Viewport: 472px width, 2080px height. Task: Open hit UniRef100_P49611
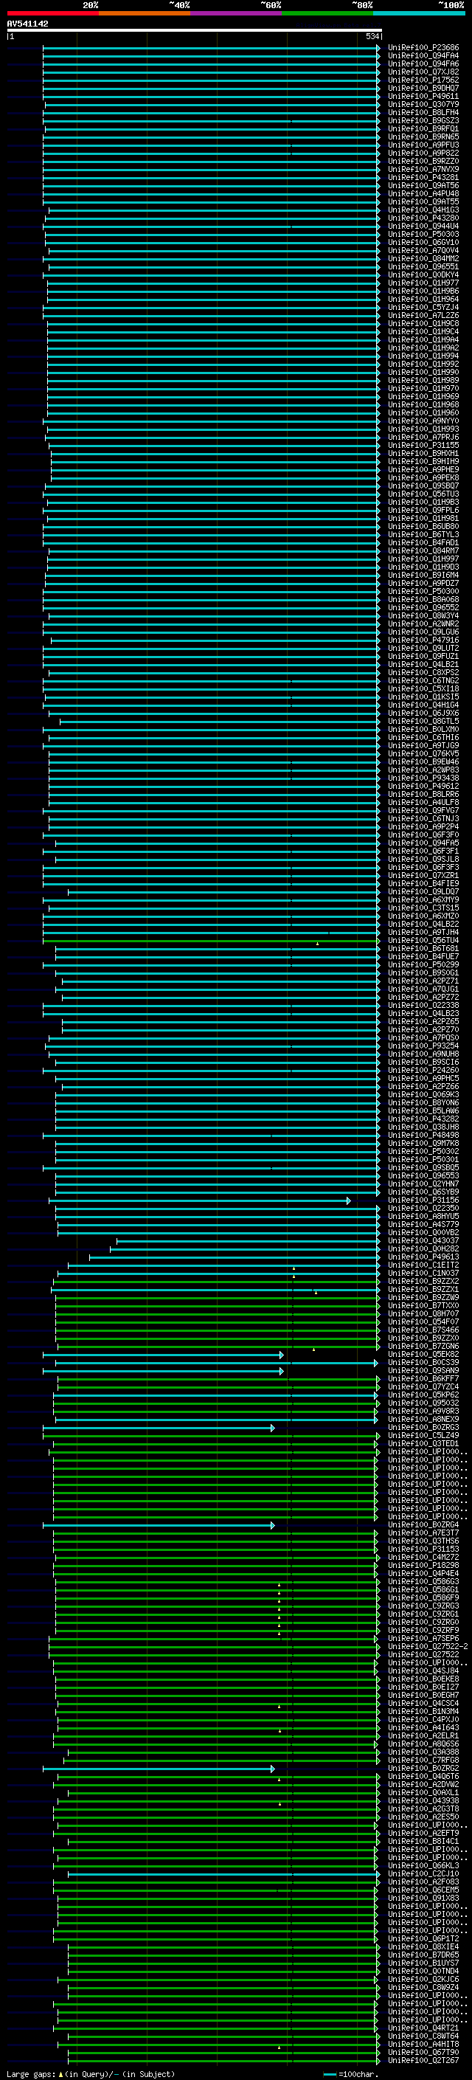point(423,96)
